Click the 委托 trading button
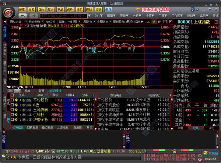Screen dimensions: 221x163 pyautogui.click(x=108, y=10)
